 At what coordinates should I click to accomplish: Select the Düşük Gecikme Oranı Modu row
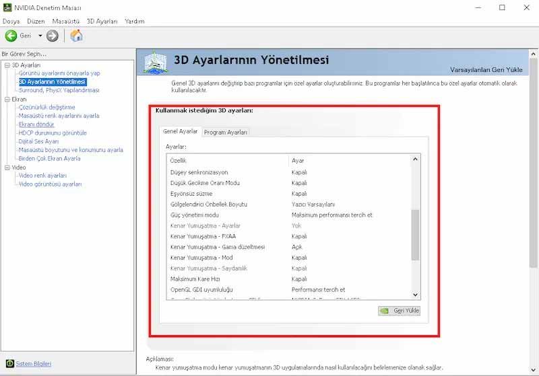(289, 183)
